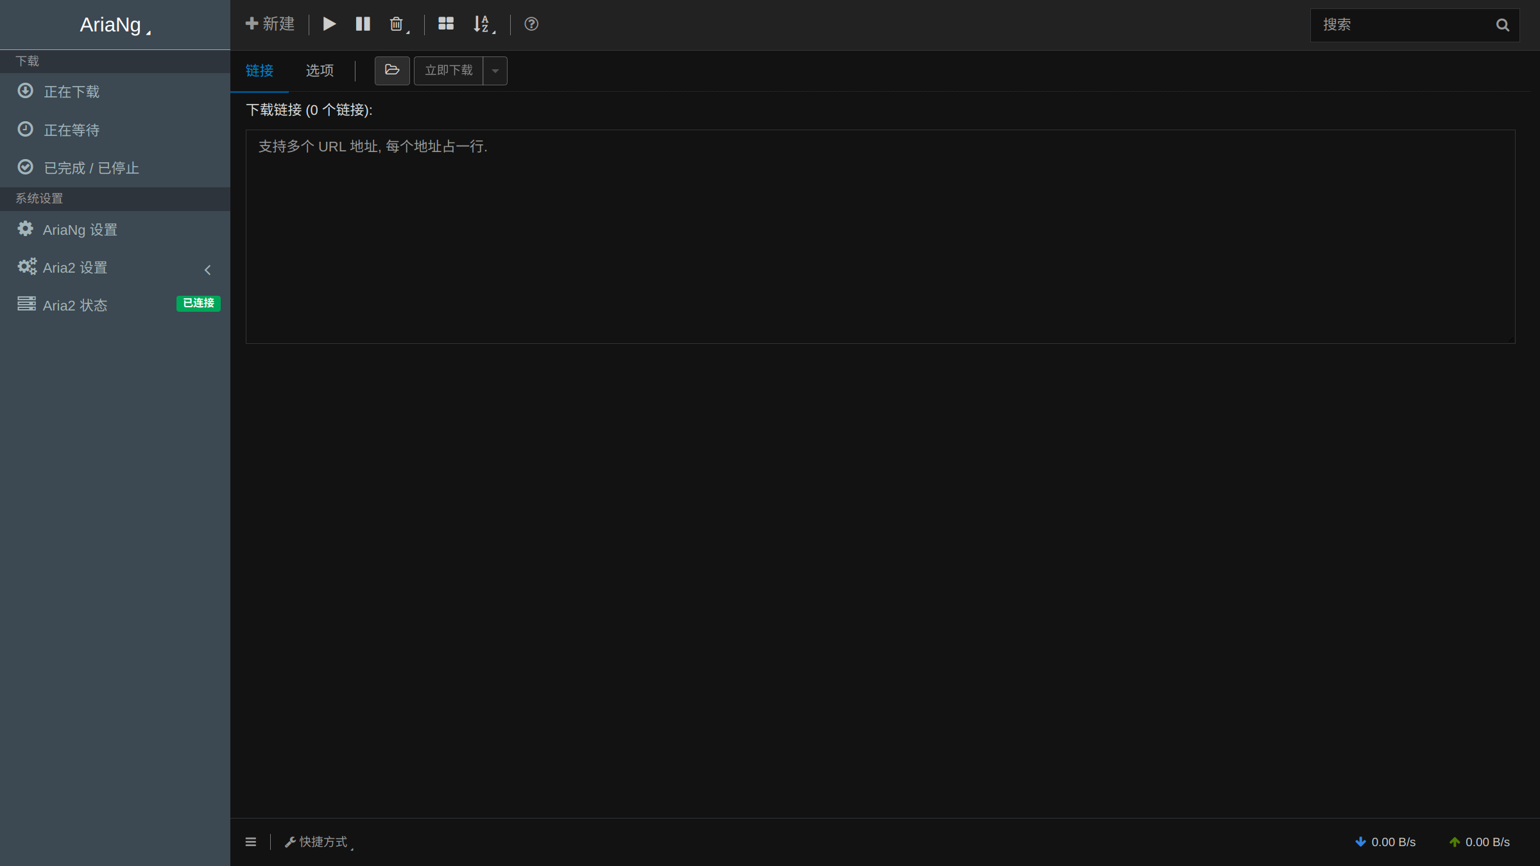The height and width of the screenshot is (866, 1540).
Task: Click the start tasks play icon
Action: click(x=329, y=24)
